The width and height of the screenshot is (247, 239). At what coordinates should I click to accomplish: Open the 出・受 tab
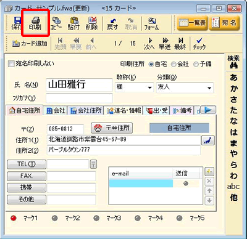pos(157,111)
